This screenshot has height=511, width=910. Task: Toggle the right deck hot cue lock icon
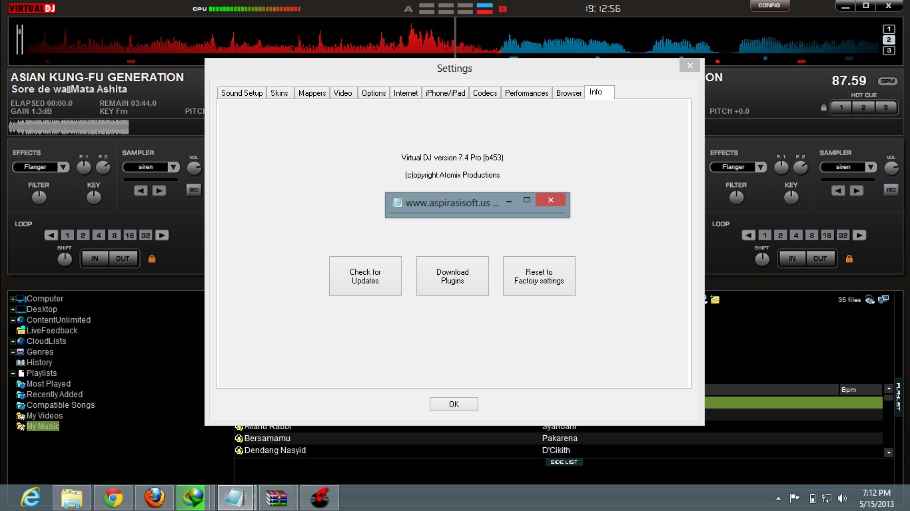[x=824, y=108]
